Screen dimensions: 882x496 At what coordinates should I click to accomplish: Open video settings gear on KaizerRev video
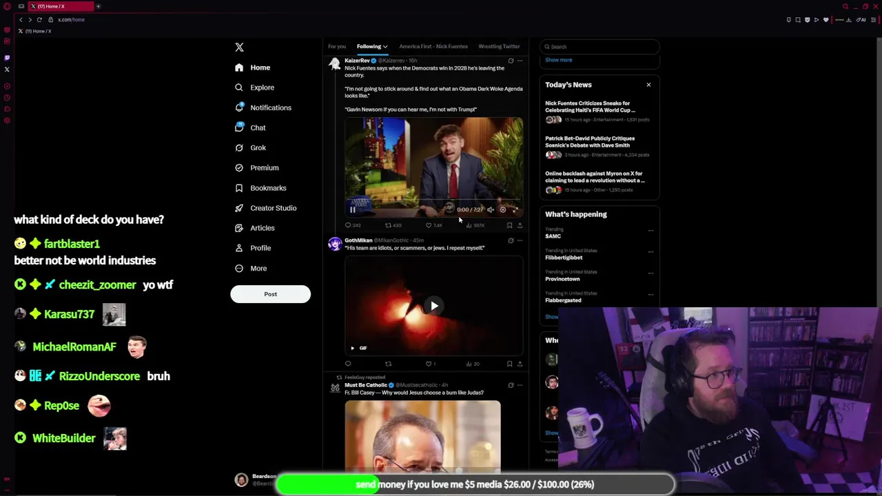point(503,209)
